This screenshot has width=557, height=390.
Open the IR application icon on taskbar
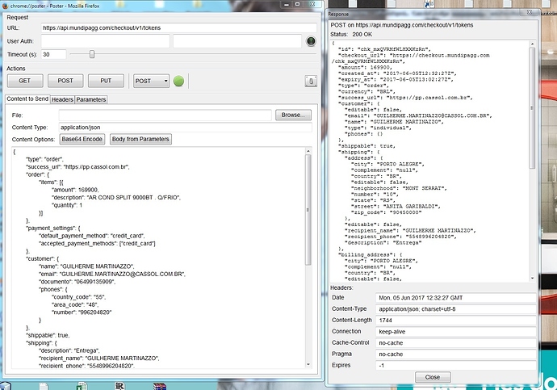120,386
